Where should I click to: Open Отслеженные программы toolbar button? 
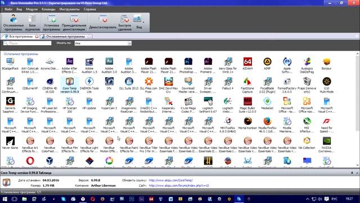tap(13, 23)
